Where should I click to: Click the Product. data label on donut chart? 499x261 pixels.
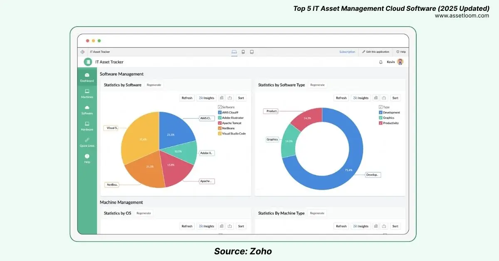click(x=271, y=111)
